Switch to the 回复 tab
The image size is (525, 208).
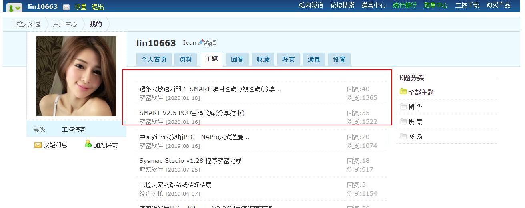pyautogui.click(x=237, y=59)
